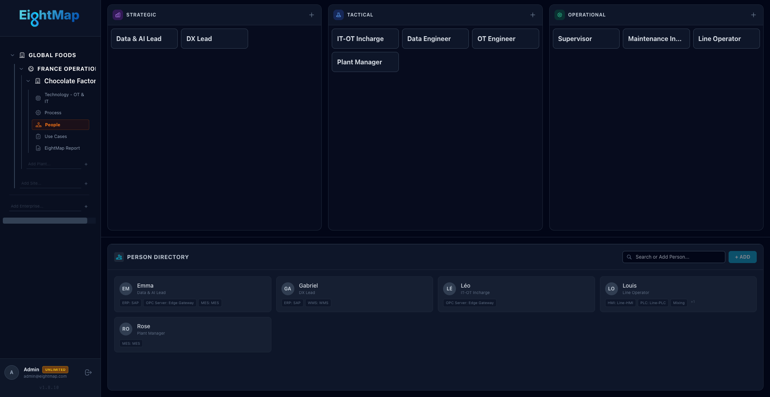
Task: Click the + ADD button in Person Directory
Action: pyautogui.click(x=742, y=257)
